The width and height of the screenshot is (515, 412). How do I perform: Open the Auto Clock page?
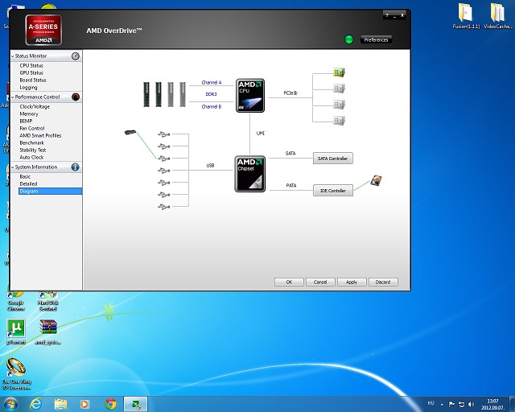(x=31, y=158)
